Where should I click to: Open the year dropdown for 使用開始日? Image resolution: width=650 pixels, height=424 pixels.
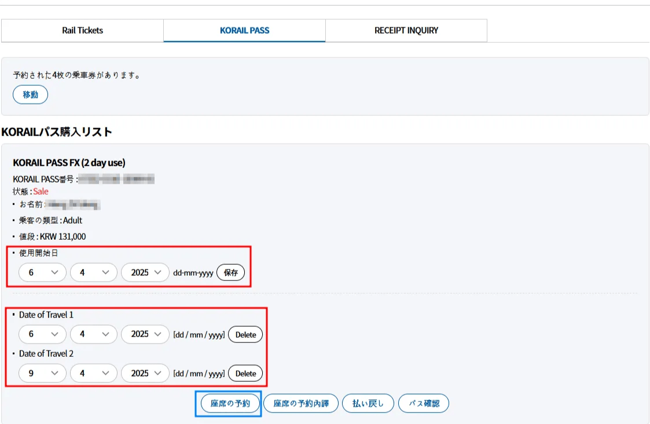145,272
